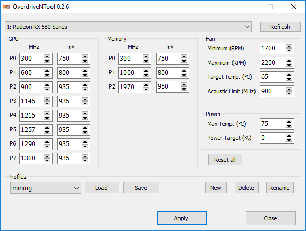Image resolution: width=306 pixels, height=231 pixels.
Task: Select the Acoustic Limit MHz input field
Action: 272,91
